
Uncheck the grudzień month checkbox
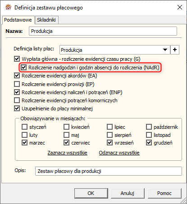coord(149,143)
